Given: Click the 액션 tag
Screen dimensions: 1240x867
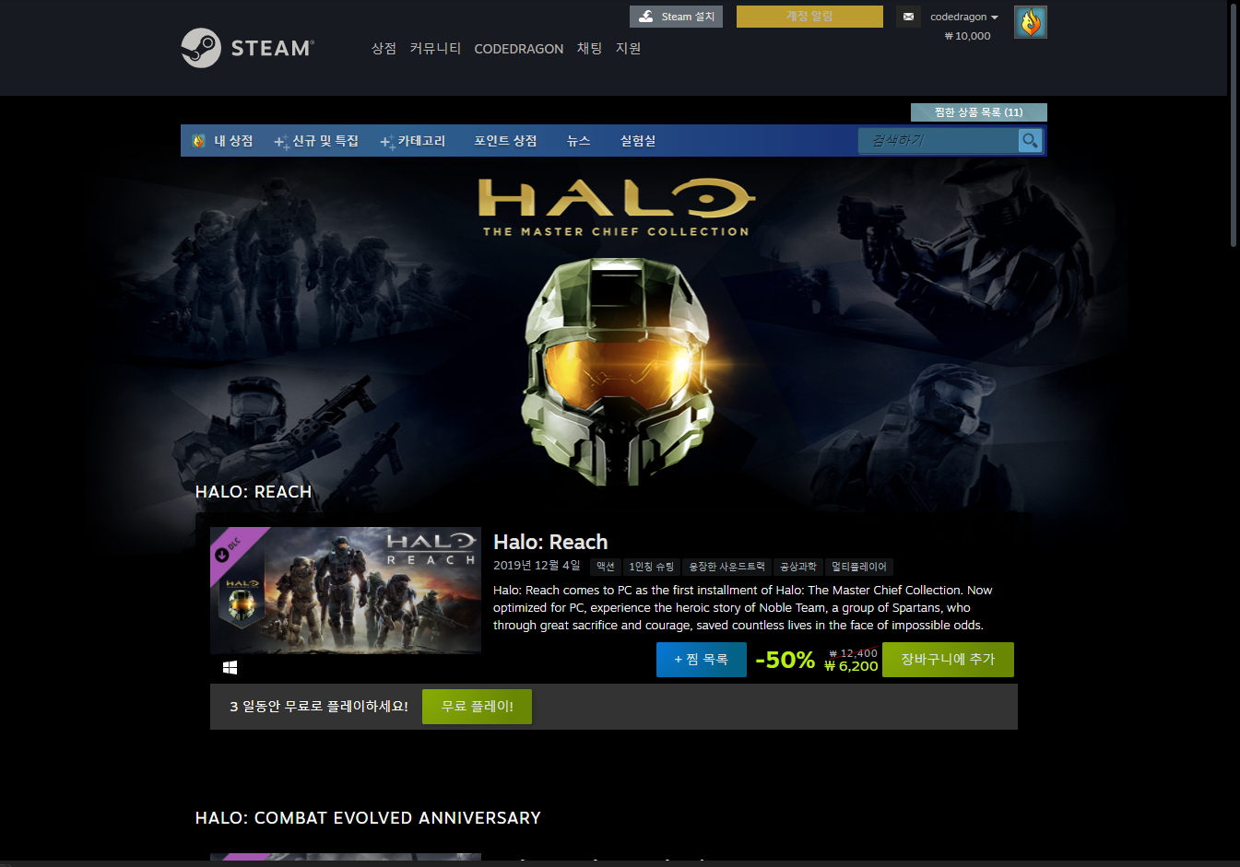Looking at the screenshot, I should point(605,567).
